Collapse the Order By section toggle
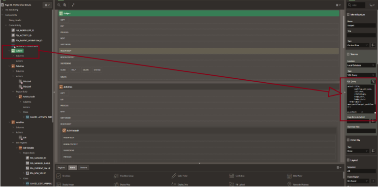The image size is (378, 187). tap(348, 140)
